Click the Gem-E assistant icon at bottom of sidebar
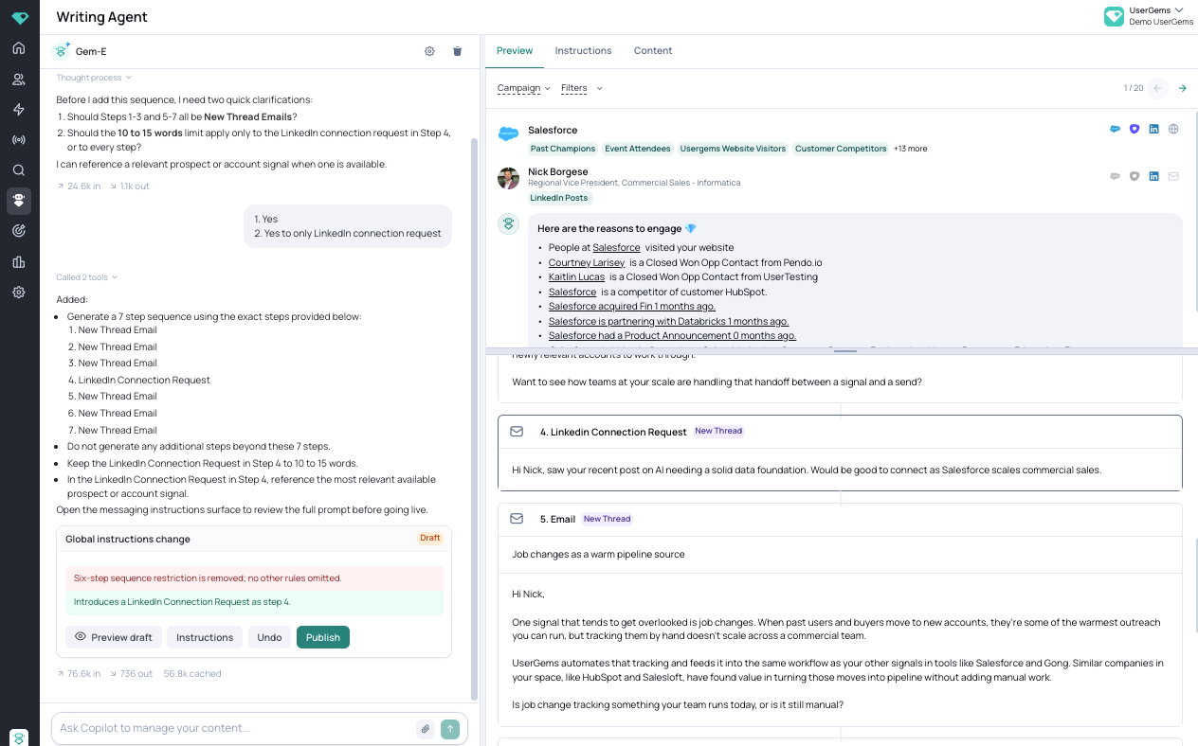 point(19,737)
